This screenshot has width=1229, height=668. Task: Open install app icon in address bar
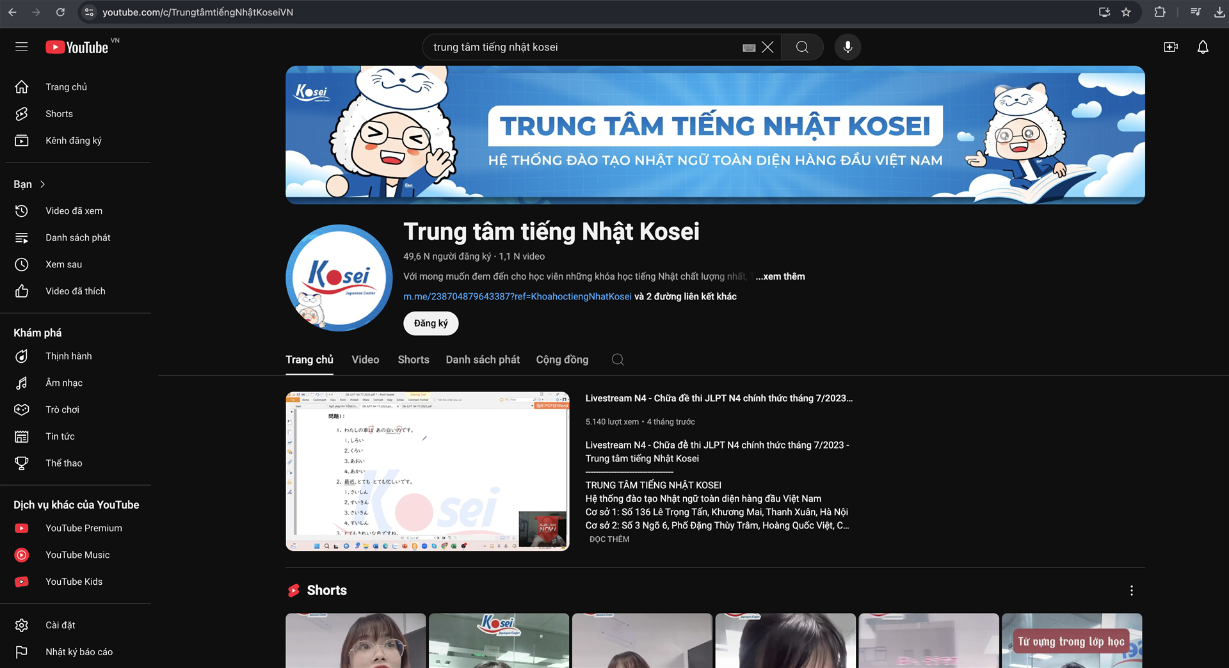(1104, 12)
